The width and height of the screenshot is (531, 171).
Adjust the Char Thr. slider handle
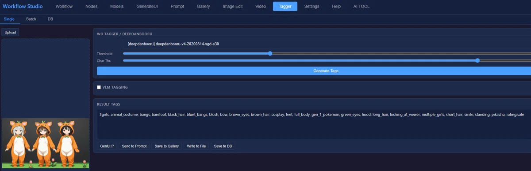click(477, 60)
